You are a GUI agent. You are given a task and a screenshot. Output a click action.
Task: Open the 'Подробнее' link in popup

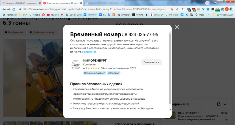coord(89,52)
